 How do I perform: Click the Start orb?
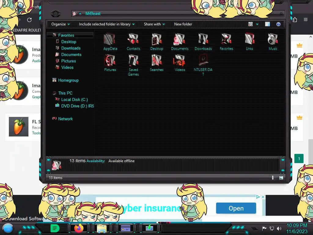[x=8, y=229]
